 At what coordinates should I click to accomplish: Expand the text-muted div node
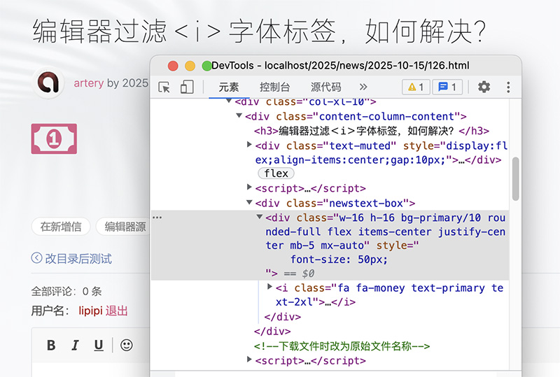pyautogui.click(x=250, y=145)
